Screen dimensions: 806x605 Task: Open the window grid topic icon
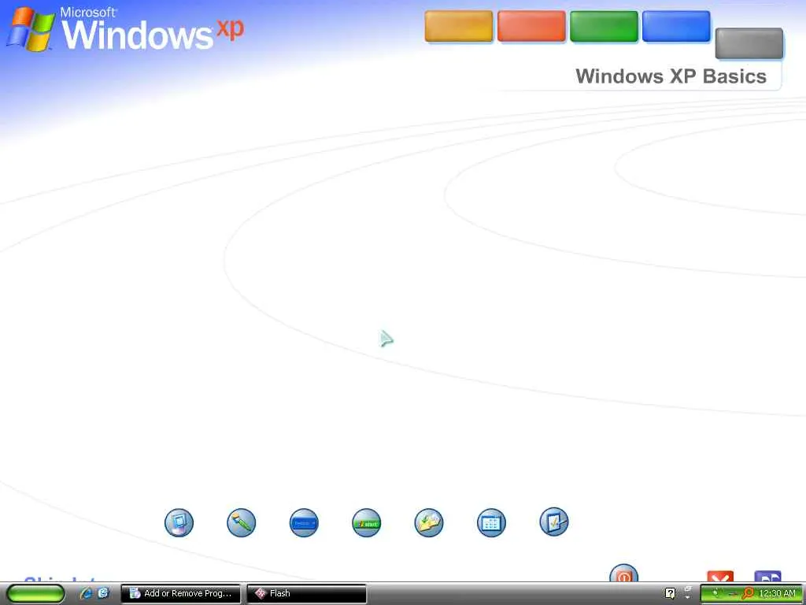[x=491, y=523]
